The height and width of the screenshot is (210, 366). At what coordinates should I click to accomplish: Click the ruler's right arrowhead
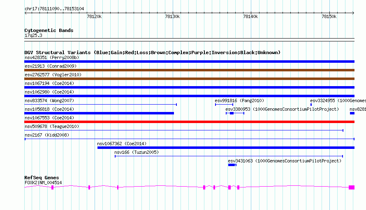coord(353,13)
